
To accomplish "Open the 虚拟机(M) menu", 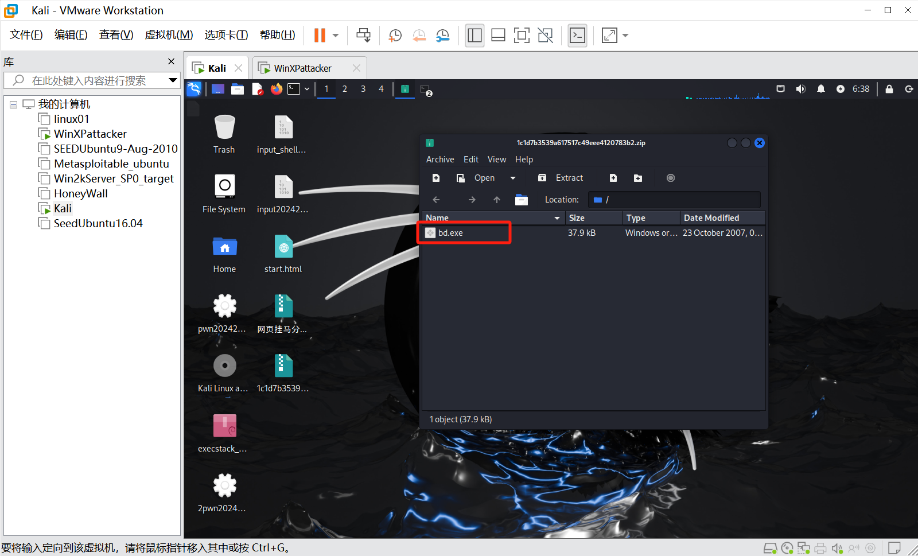I will click(x=169, y=35).
